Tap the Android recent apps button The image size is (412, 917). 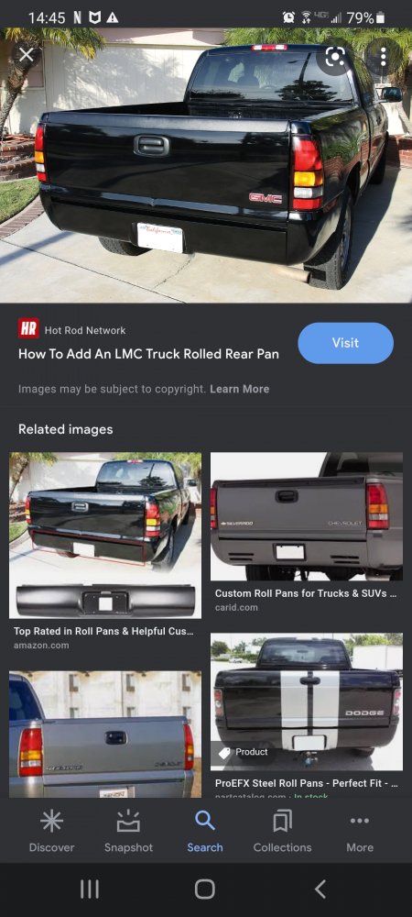pyautogui.click(x=90, y=889)
